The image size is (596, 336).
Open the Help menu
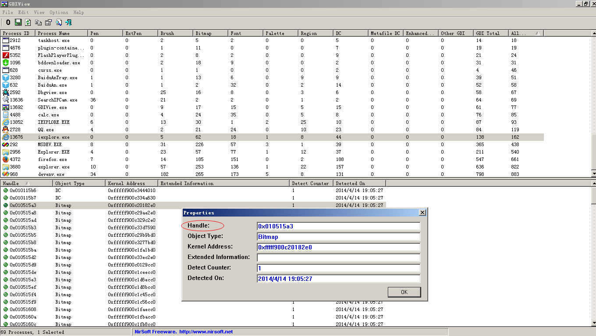[x=78, y=12]
